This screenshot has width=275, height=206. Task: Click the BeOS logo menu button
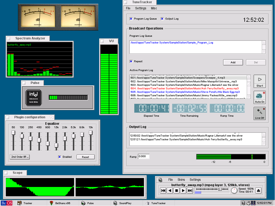click(7, 203)
